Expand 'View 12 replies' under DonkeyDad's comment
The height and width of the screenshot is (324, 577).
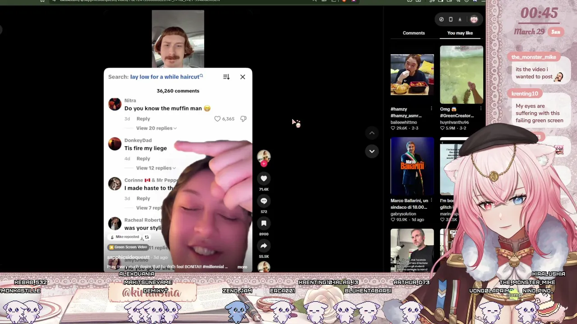coord(156,168)
